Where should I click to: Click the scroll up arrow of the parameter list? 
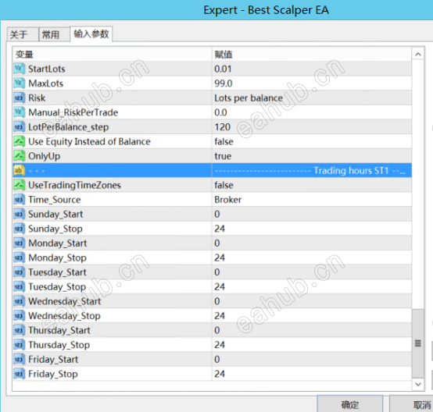[418, 55]
